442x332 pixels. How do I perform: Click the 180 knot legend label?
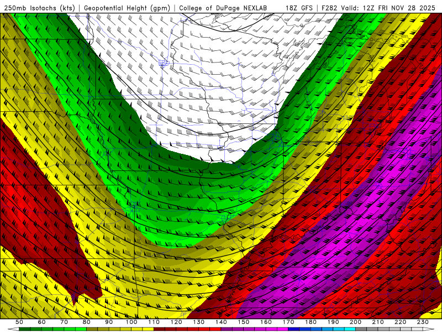pos(311,322)
